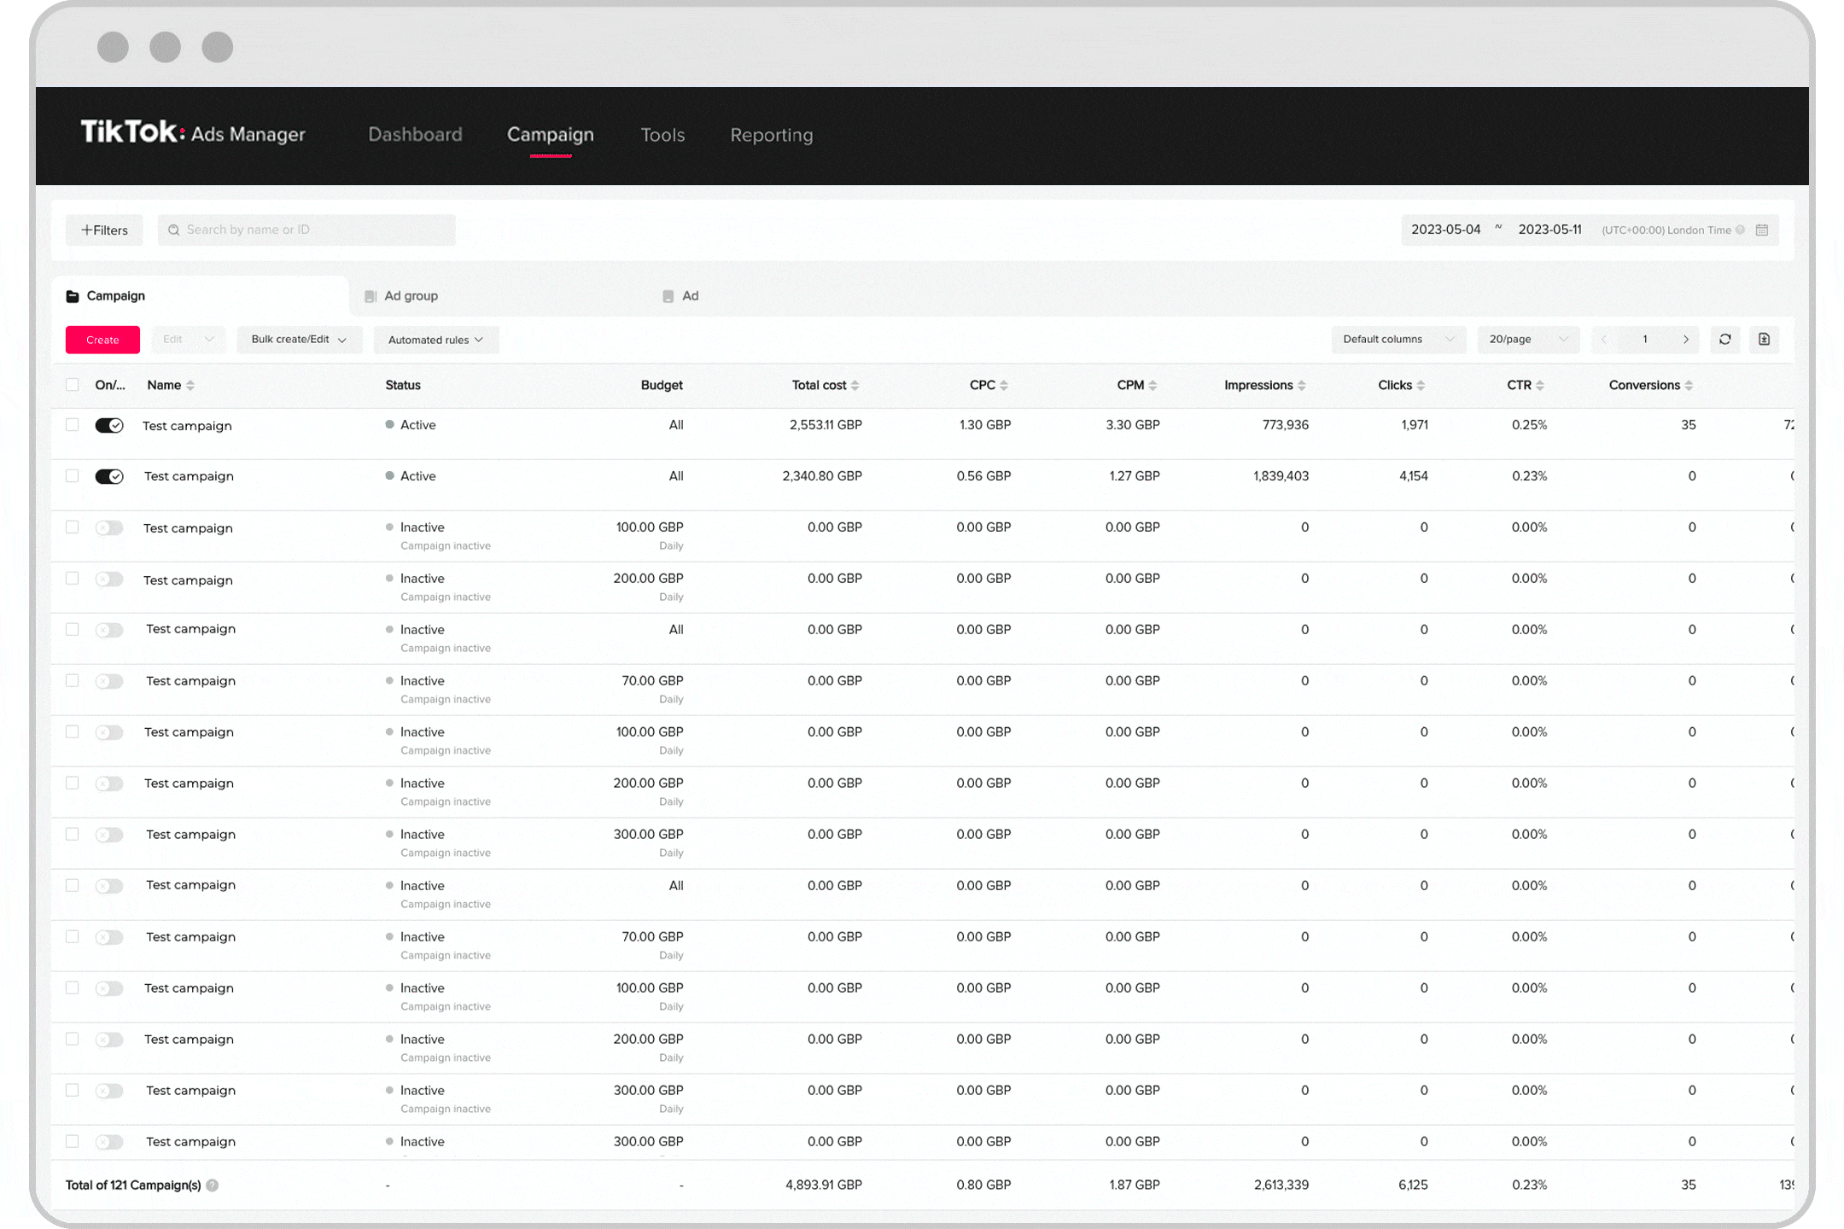Click the Ad group tab icon
Viewport: 1844px width, 1229px height.
point(369,296)
